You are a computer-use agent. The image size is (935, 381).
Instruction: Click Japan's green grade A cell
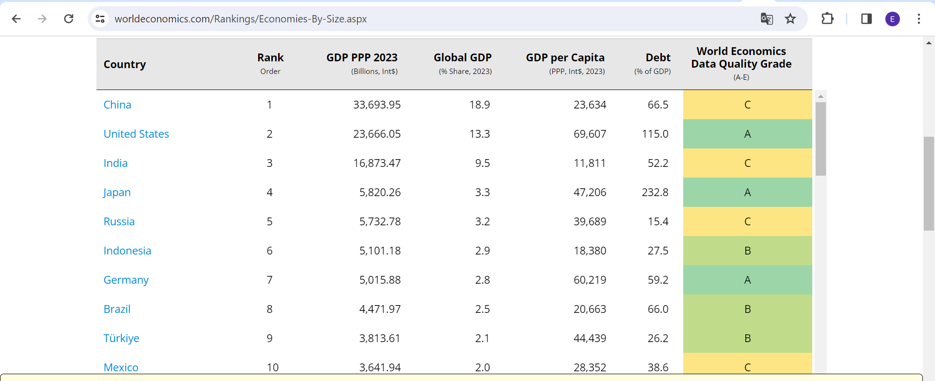(x=748, y=193)
